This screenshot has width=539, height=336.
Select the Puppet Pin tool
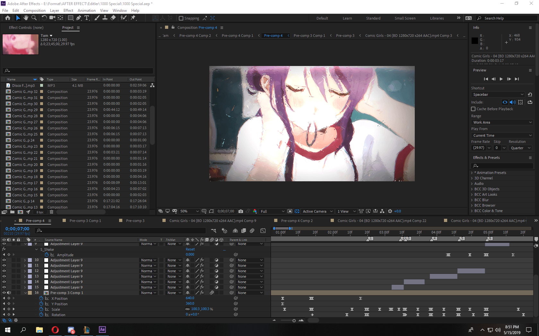point(133,18)
